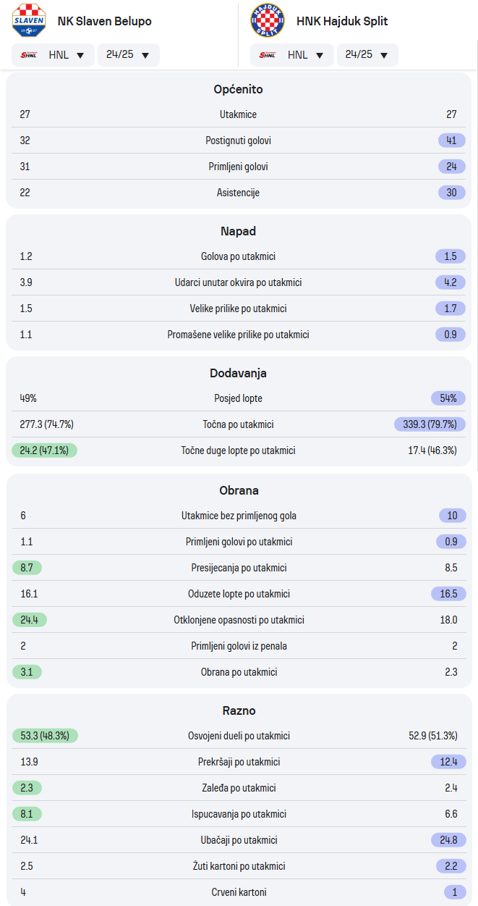Open Slaven Belupo's 24/25 season dropdown
The image size is (478, 906).
[x=129, y=55]
